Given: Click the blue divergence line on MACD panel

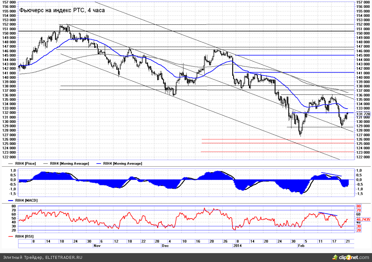Looking at the screenshot, I should coord(331,174).
